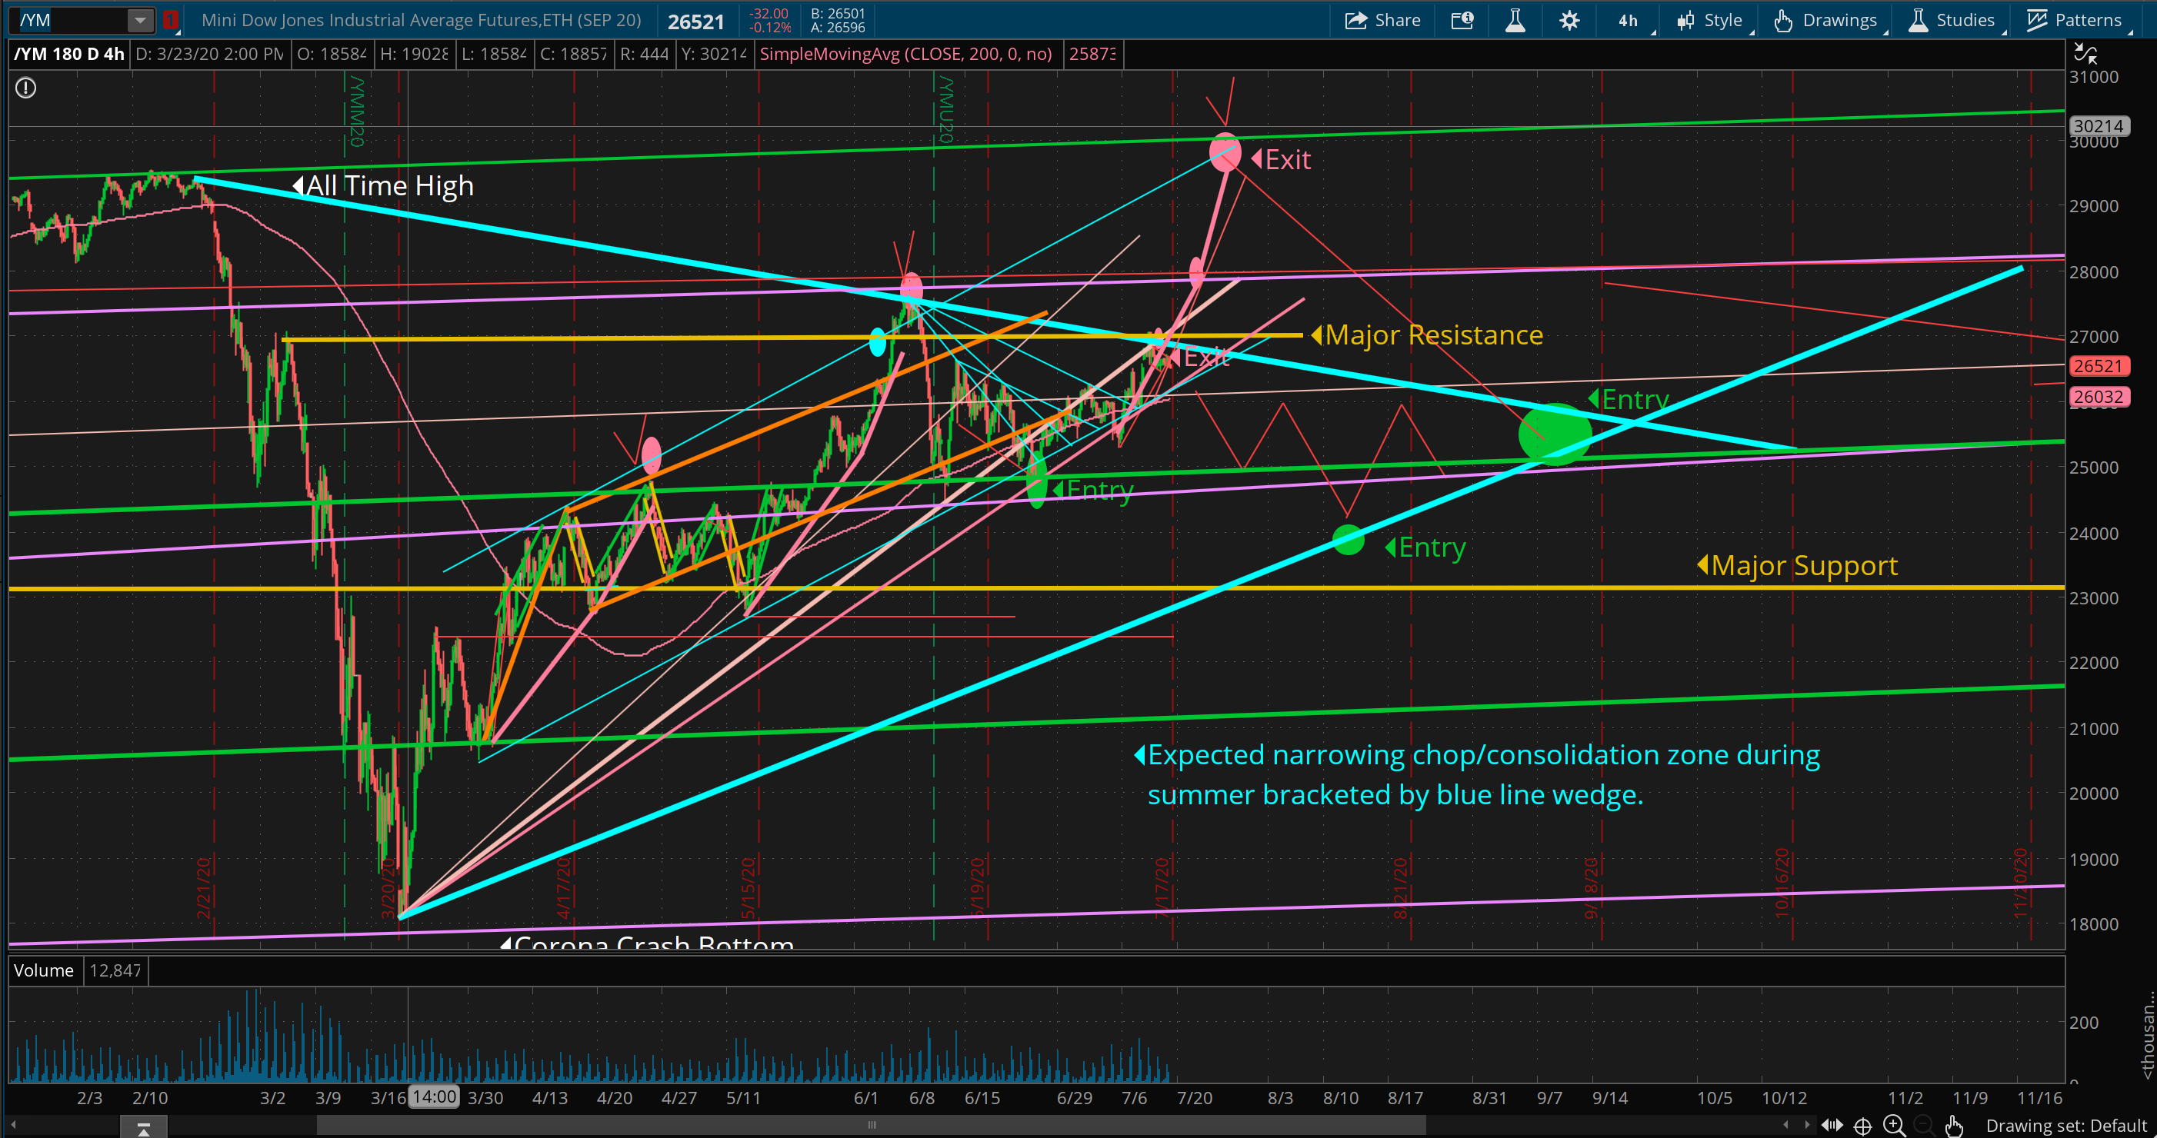Viewport: 2157px width, 1138px height.
Task: Click the zoom in magnifier icon
Action: tap(1893, 1126)
